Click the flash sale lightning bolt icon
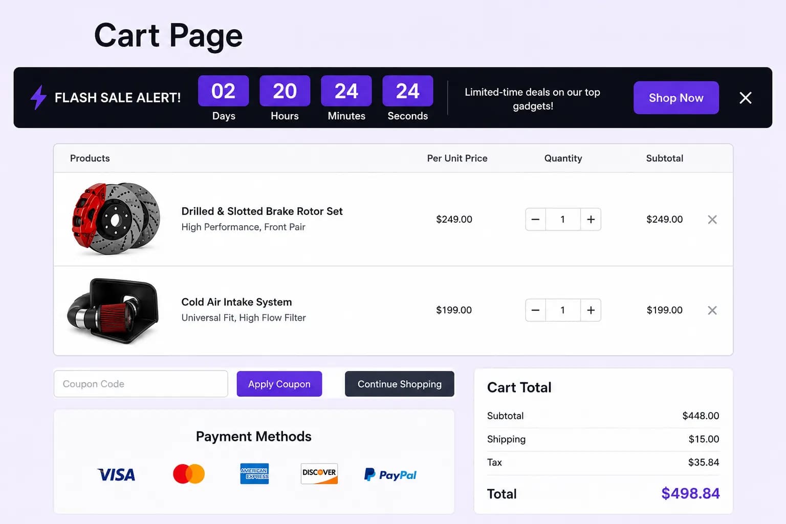Viewport: 786px width, 524px height. [38, 97]
